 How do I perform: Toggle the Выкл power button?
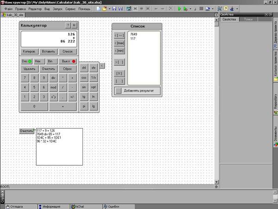click(x=68, y=61)
